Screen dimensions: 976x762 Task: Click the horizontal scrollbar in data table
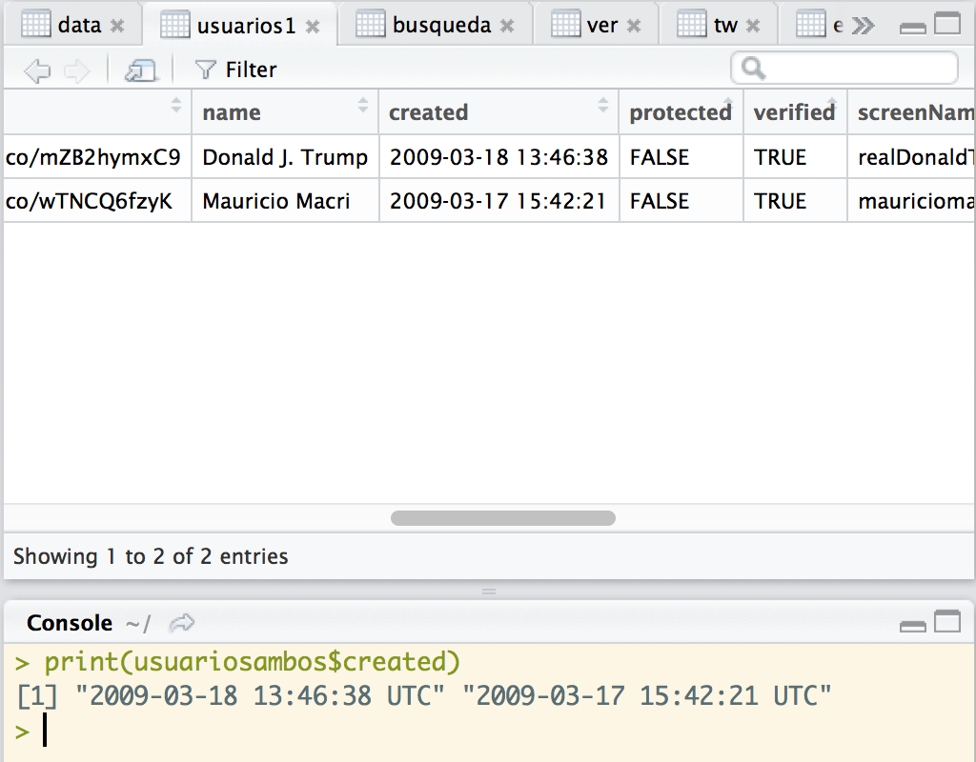pos(502,518)
